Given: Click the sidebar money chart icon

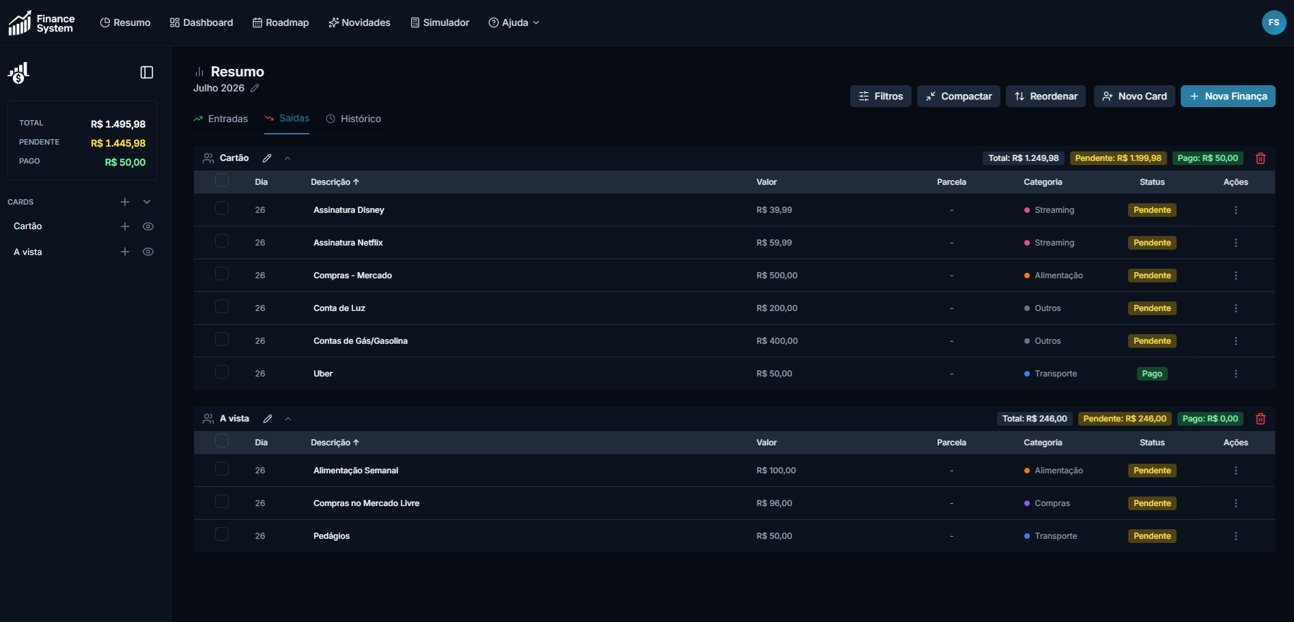Looking at the screenshot, I should pos(18,72).
